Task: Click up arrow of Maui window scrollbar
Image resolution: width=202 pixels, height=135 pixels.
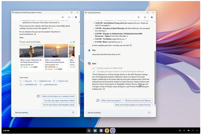Action: click(79, 22)
